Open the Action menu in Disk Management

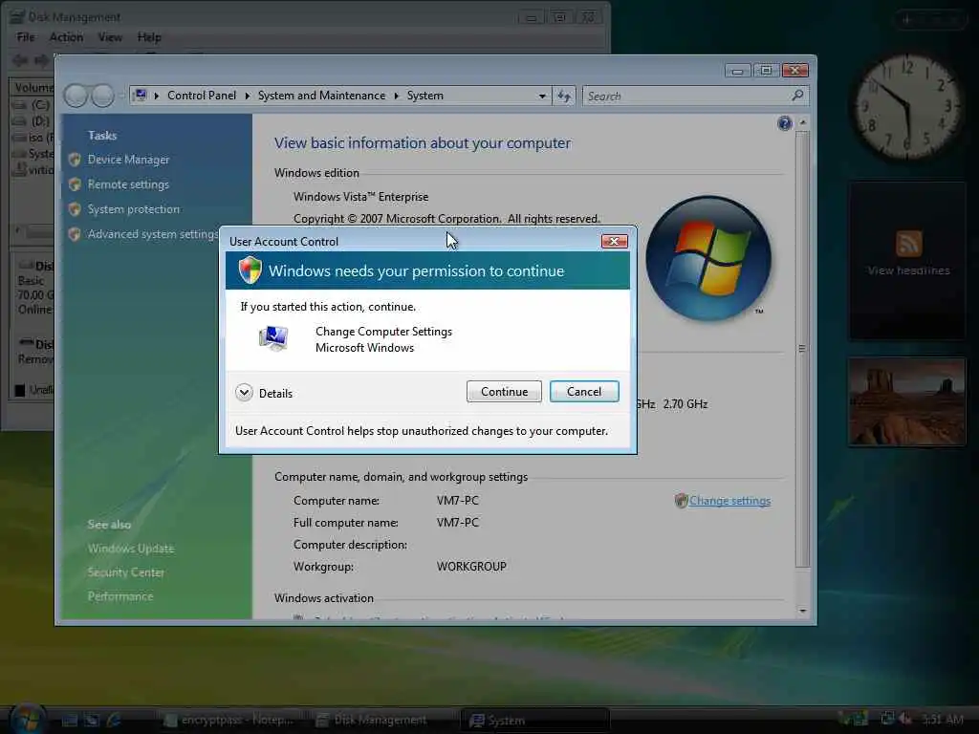coord(66,37)
